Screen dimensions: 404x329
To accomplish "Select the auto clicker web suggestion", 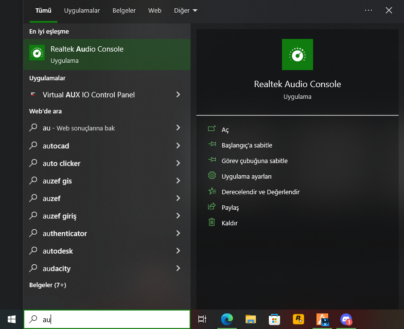I will [106, 163].
